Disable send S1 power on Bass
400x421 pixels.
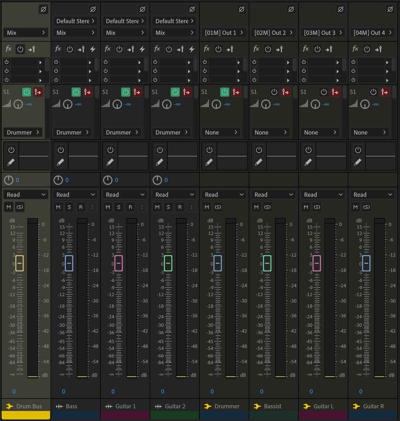pyautogui.click(x=76, y=92)
